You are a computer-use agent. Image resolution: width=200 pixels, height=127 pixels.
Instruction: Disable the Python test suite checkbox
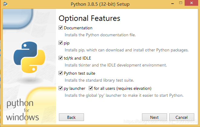tap(60, 73)
